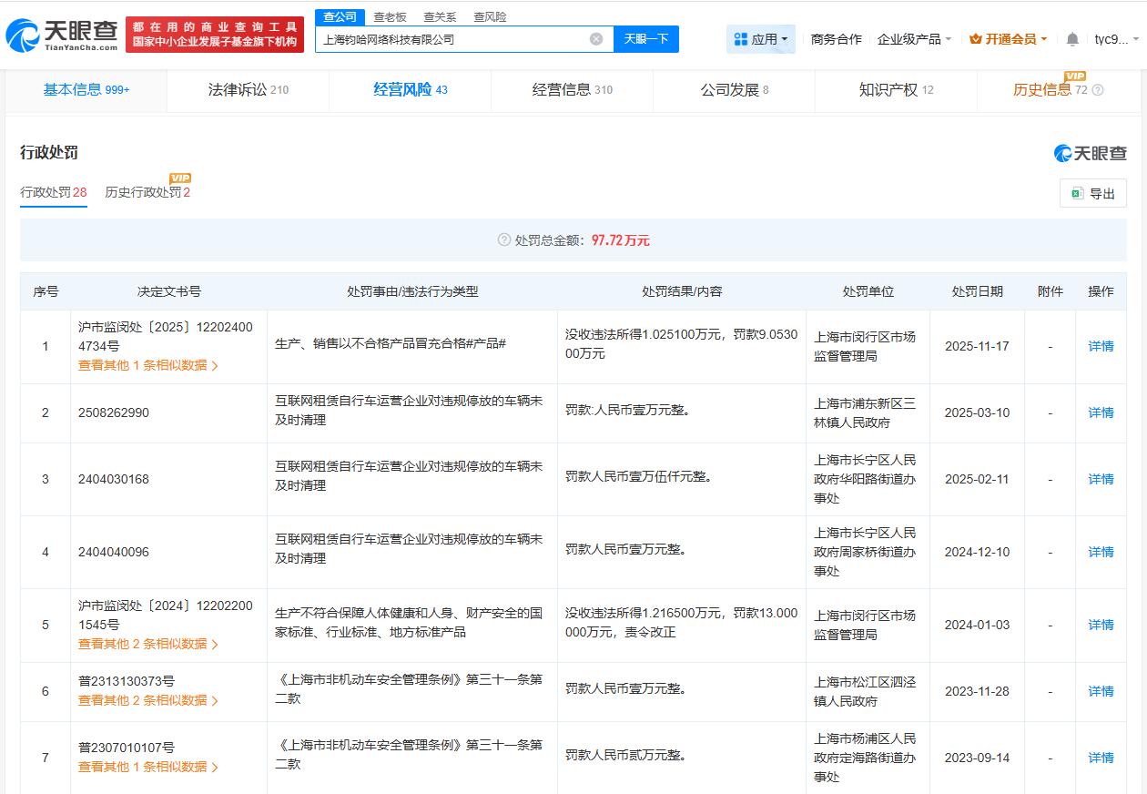Click the company name search field
This screenshot has height=794, width=1147.
point(451,39)
